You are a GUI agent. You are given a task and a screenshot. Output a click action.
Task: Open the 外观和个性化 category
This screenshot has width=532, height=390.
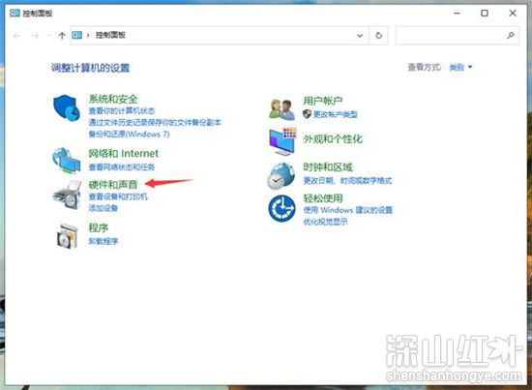point(333,138)
